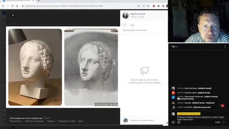Expand the Чат dropdown
This screenshot has width=229, height=129.
click(175, 47)
